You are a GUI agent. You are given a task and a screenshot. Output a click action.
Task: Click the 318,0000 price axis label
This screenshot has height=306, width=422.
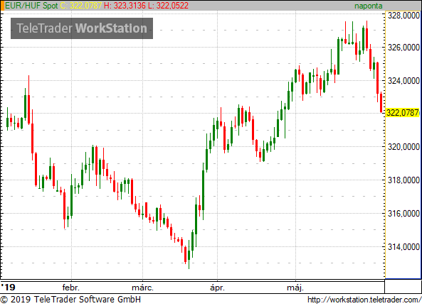point(403,180)
